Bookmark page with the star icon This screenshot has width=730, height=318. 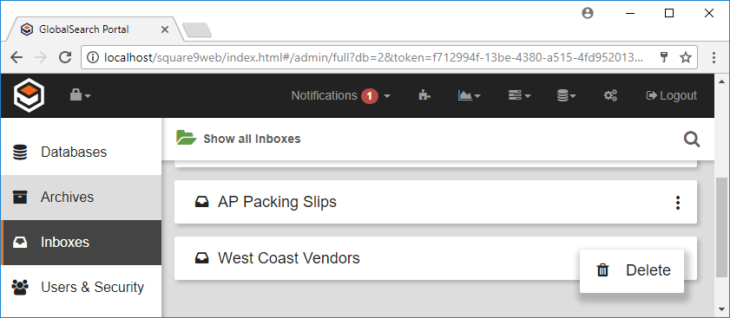coord(685,57)
